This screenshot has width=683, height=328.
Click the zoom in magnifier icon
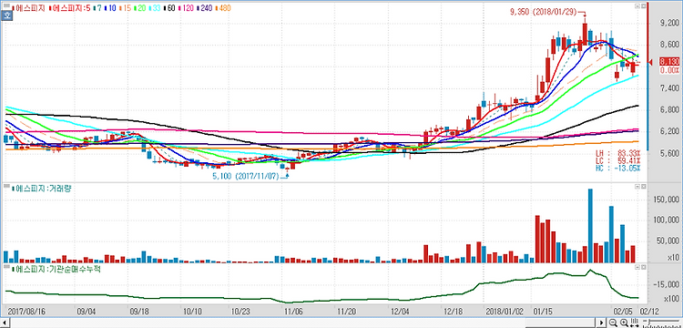624,323
